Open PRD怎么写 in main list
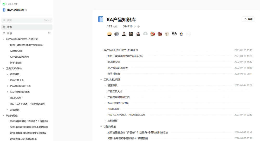Image resolution: width=260 pixels, height=141 pixels. [113, 109]
